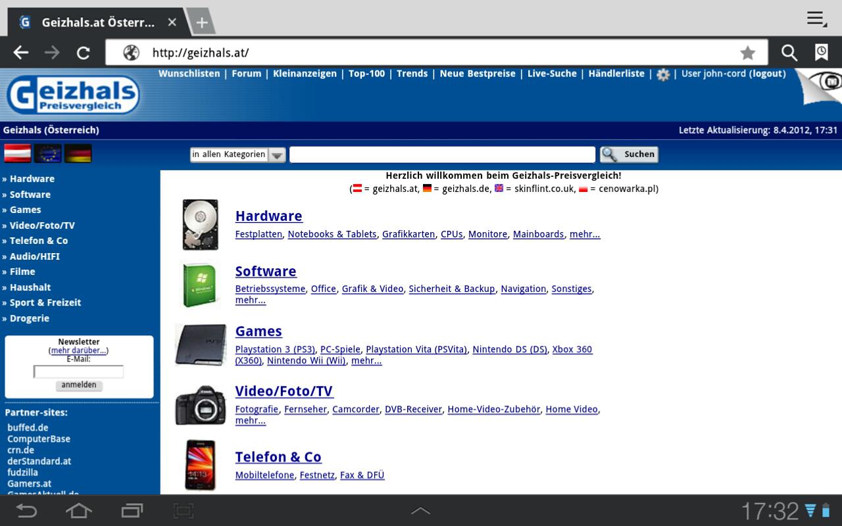The width and height of the screenshot is (842, 526).
Task: Open the Hardware category heading
Action: point(269,216)
